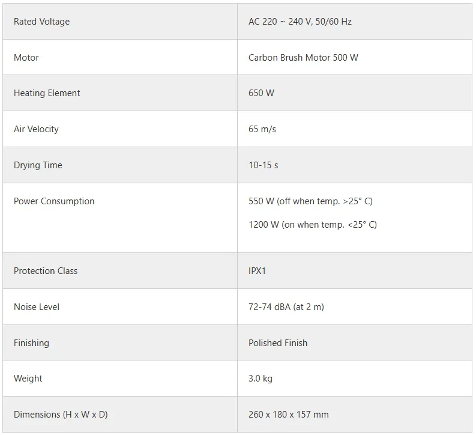
Task: Select the 1200 W power consumption line
Action: [x=312, y=225]
